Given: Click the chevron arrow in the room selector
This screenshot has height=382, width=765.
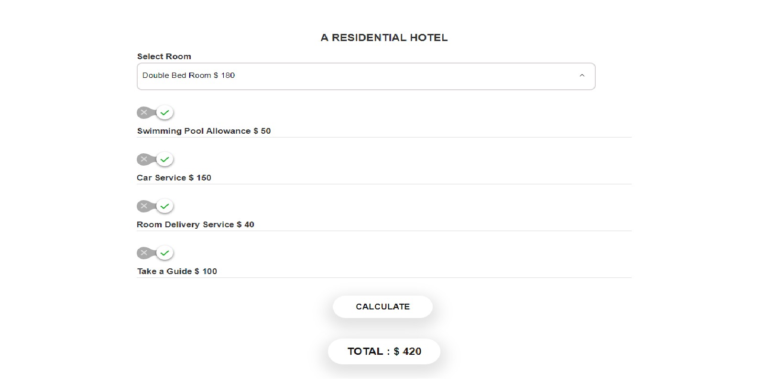Looking at the screenshot, I should pyautogui.click(x=582, y=75).
